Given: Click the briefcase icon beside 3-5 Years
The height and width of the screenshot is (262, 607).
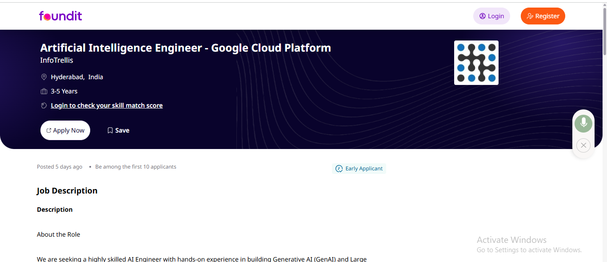Looking at the screenshot, I should [44, 91].
